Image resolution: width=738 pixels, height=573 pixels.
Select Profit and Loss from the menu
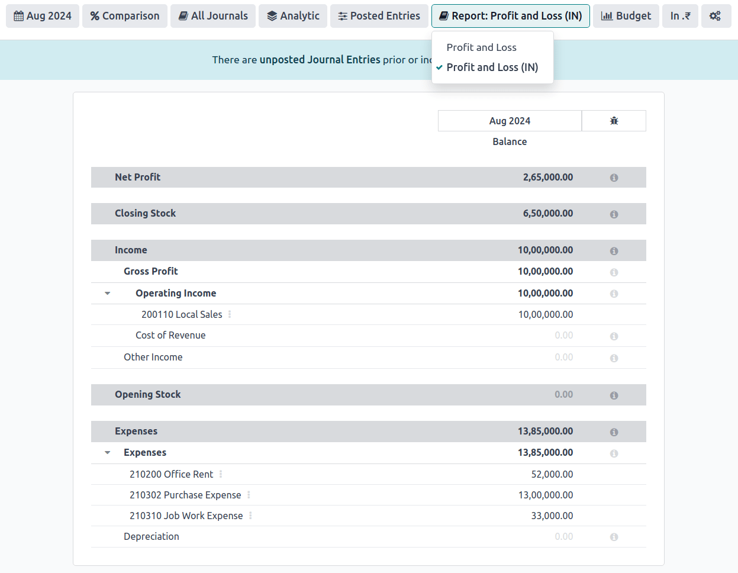[x=482, y=47]
